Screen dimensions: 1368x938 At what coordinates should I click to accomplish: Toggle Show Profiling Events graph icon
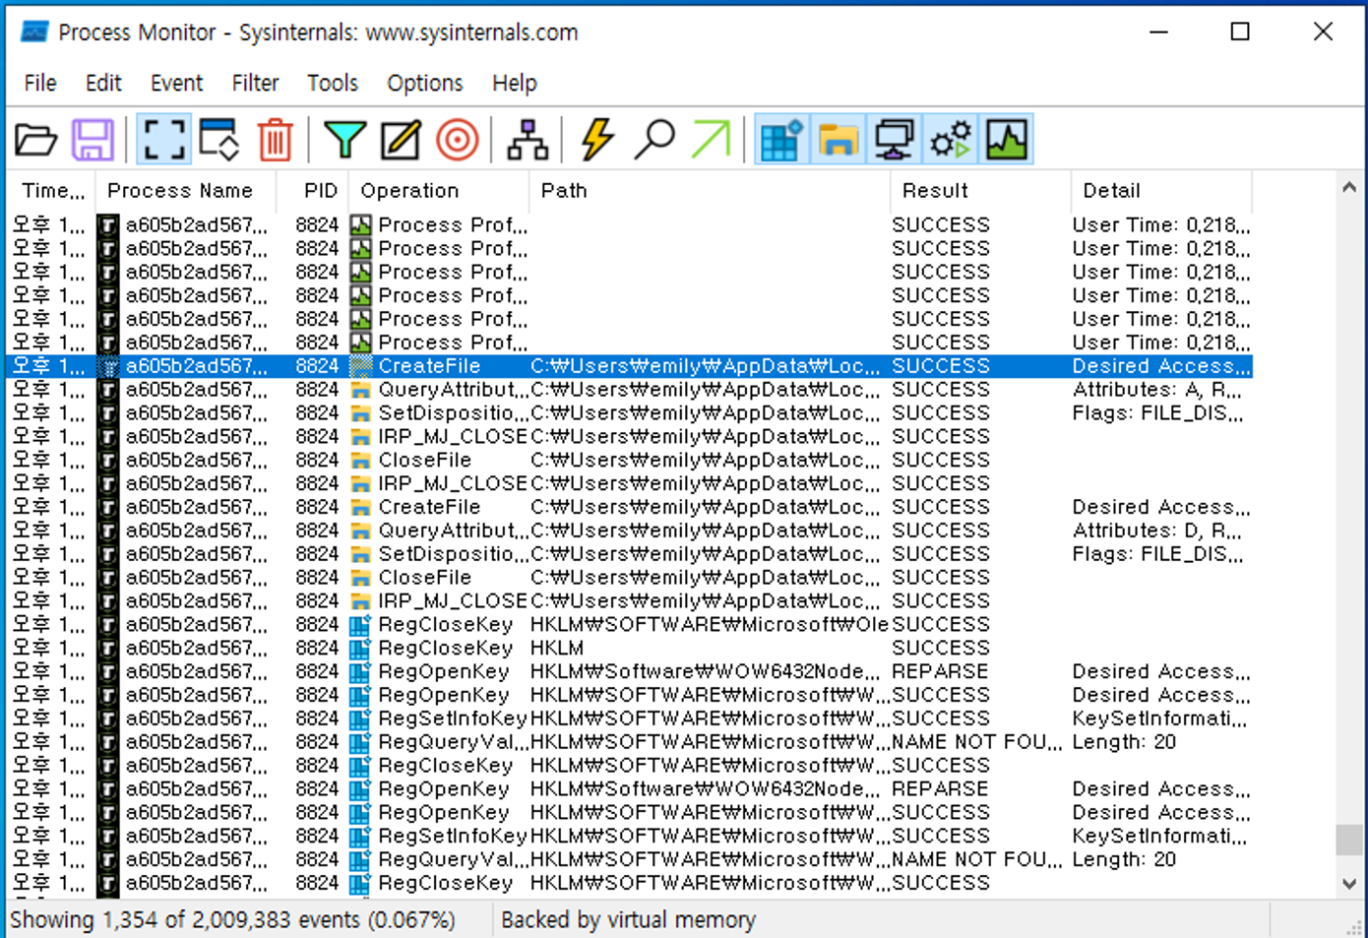pyautogui.click(x=1007, y=140)
